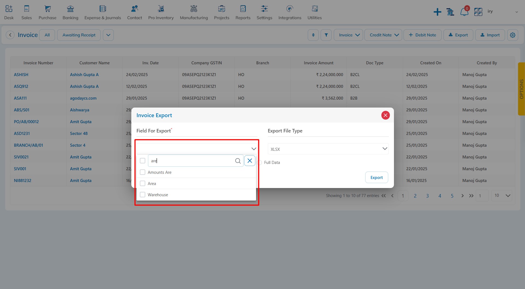Open the notifications bell icon

pos(464,12)
